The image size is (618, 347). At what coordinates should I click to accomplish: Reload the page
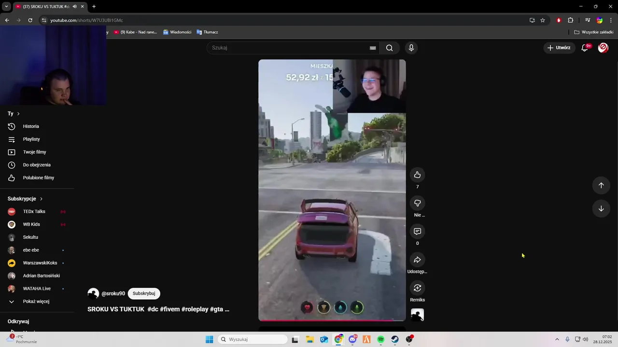(30, 20)
